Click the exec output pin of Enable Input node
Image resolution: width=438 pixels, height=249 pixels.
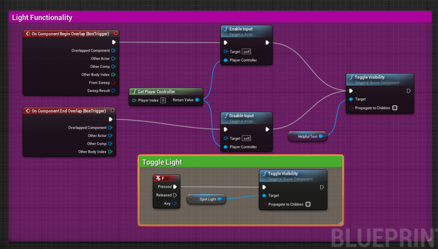point(267,42)
